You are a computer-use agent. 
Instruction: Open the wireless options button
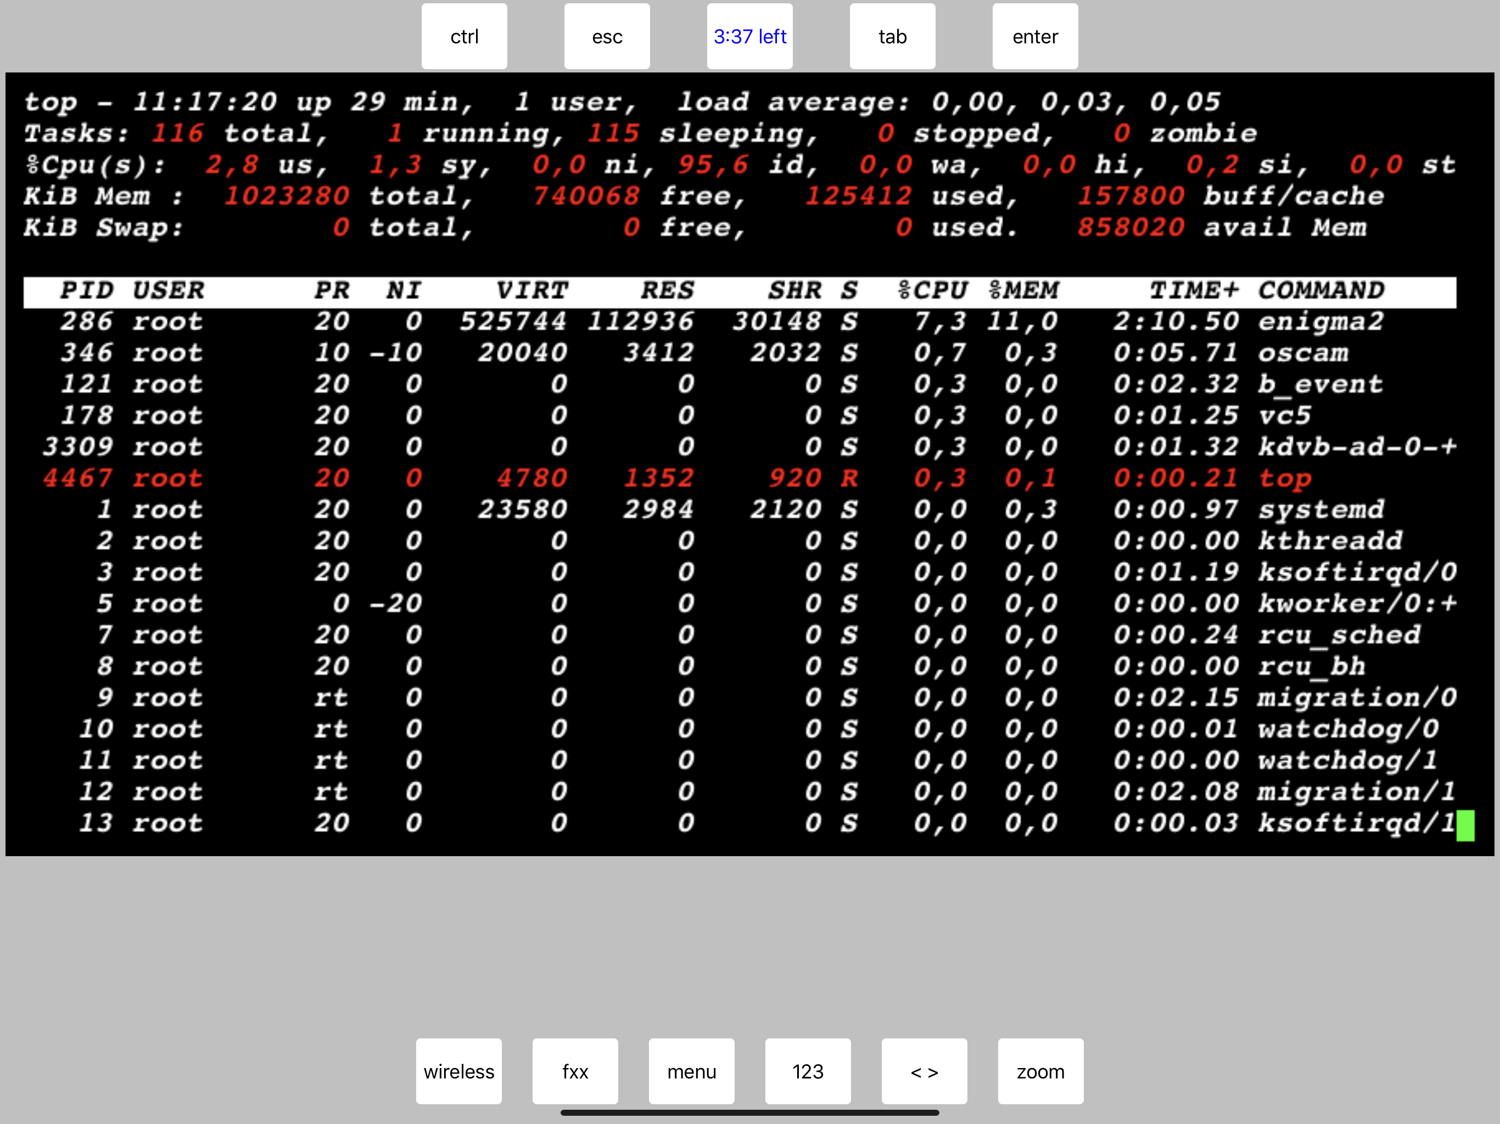[458, 1071]
